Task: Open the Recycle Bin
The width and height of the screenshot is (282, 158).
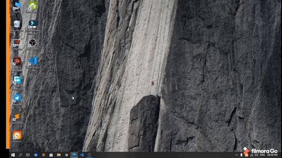Action: point(17,26)
